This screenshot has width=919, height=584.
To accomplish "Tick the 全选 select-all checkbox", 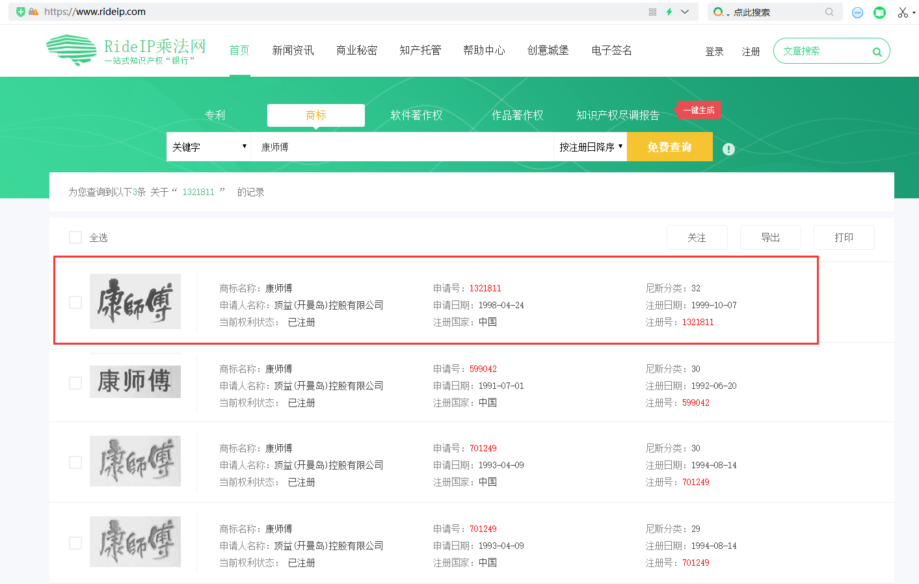I will pos(75,237).
